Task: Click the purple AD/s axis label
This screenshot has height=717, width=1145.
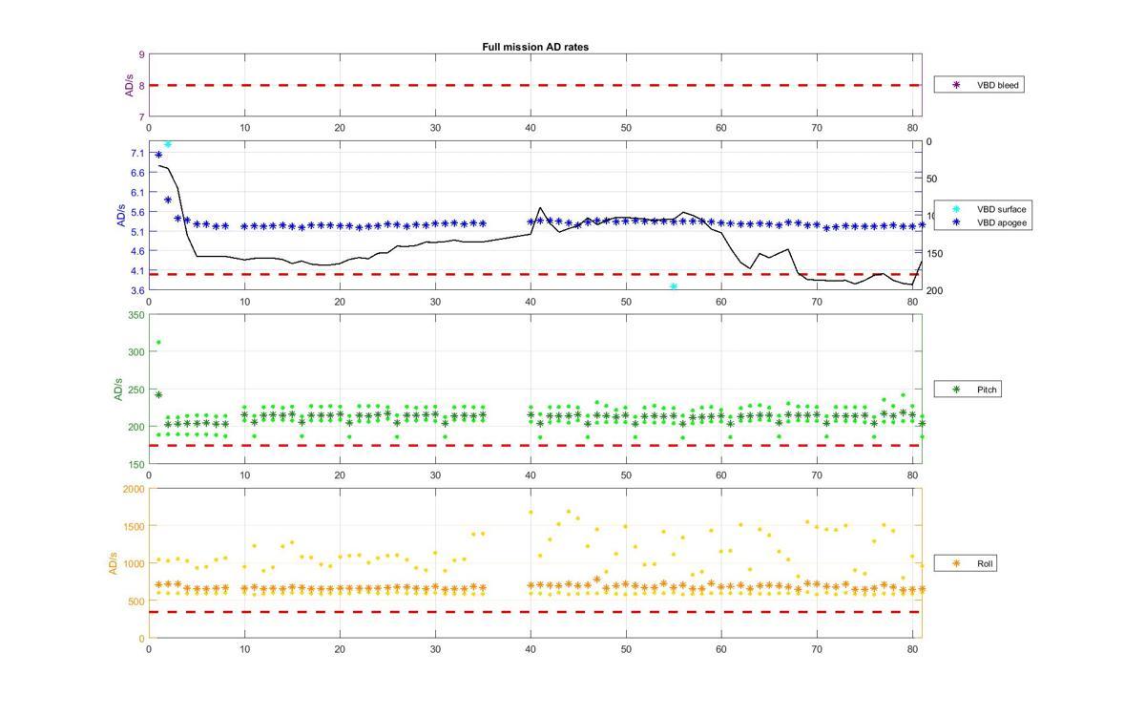Action: pos(129,85)
